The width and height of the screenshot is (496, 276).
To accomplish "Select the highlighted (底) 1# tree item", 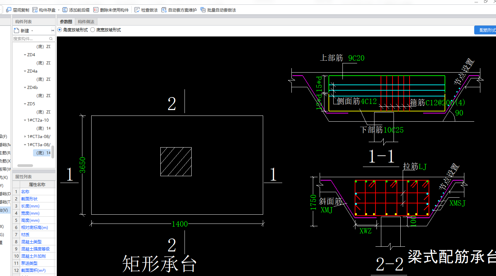I will point(42,153).
